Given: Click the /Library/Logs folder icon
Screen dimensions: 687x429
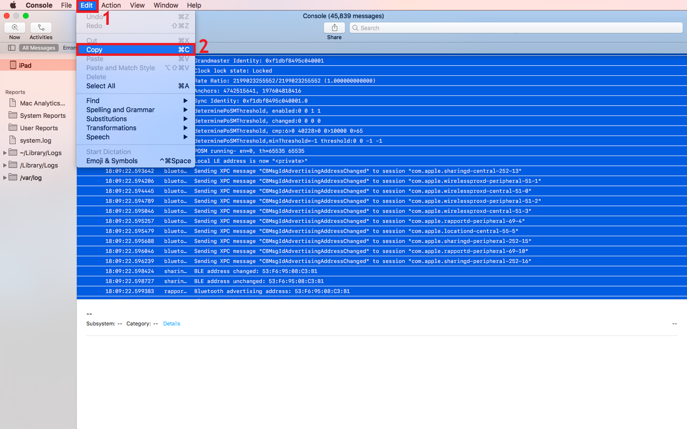Looking at the screenshot, I should pyautogui.click(x=13, y=165).
